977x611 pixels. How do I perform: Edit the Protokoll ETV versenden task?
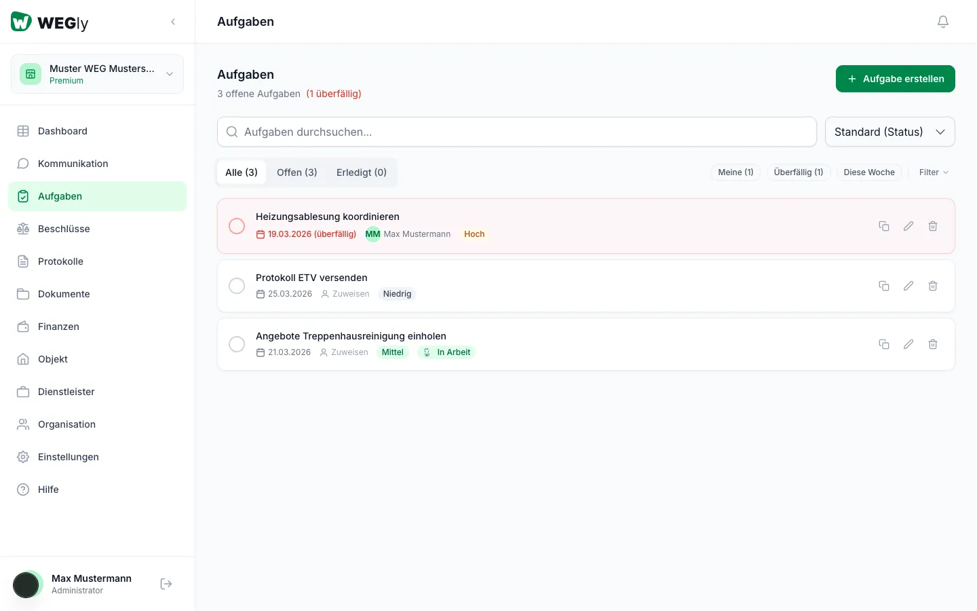point(908,286)
